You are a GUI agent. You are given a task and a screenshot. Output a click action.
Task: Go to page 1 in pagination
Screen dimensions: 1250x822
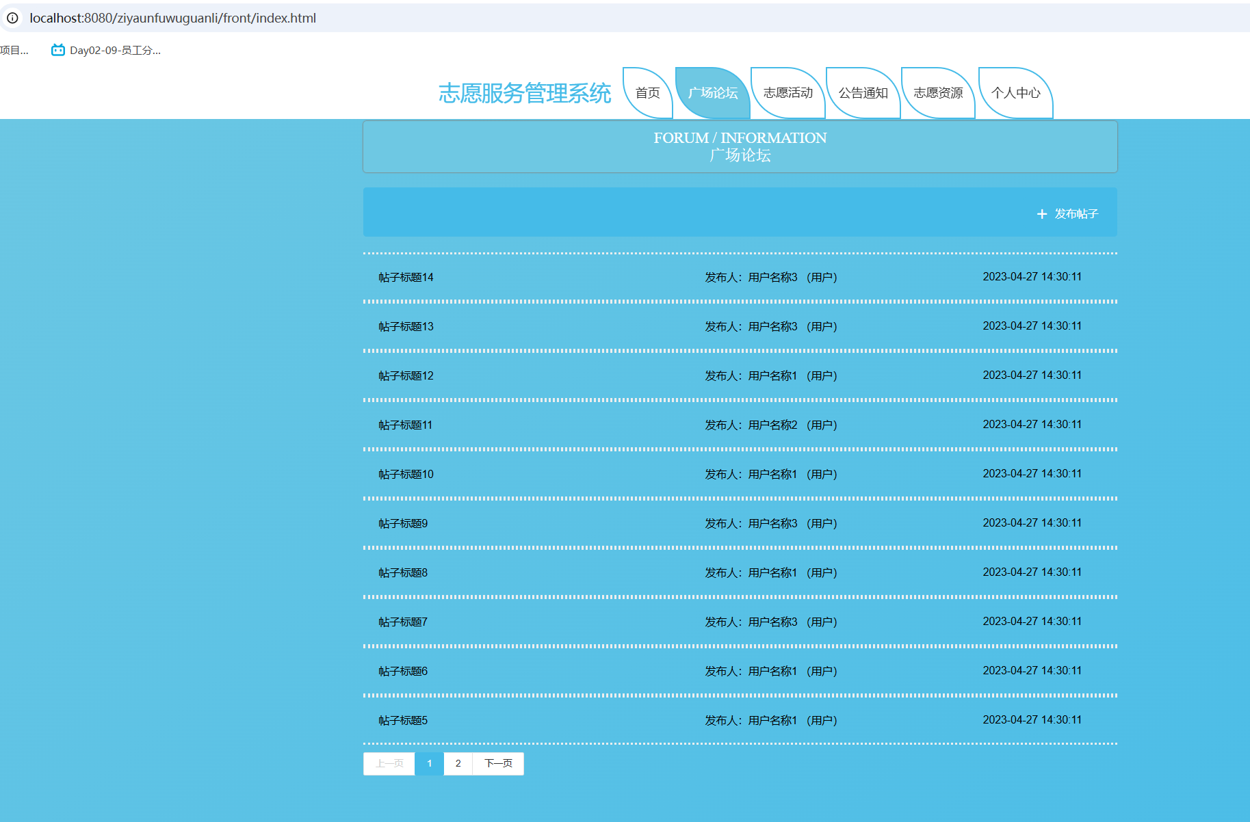[430, 764]
